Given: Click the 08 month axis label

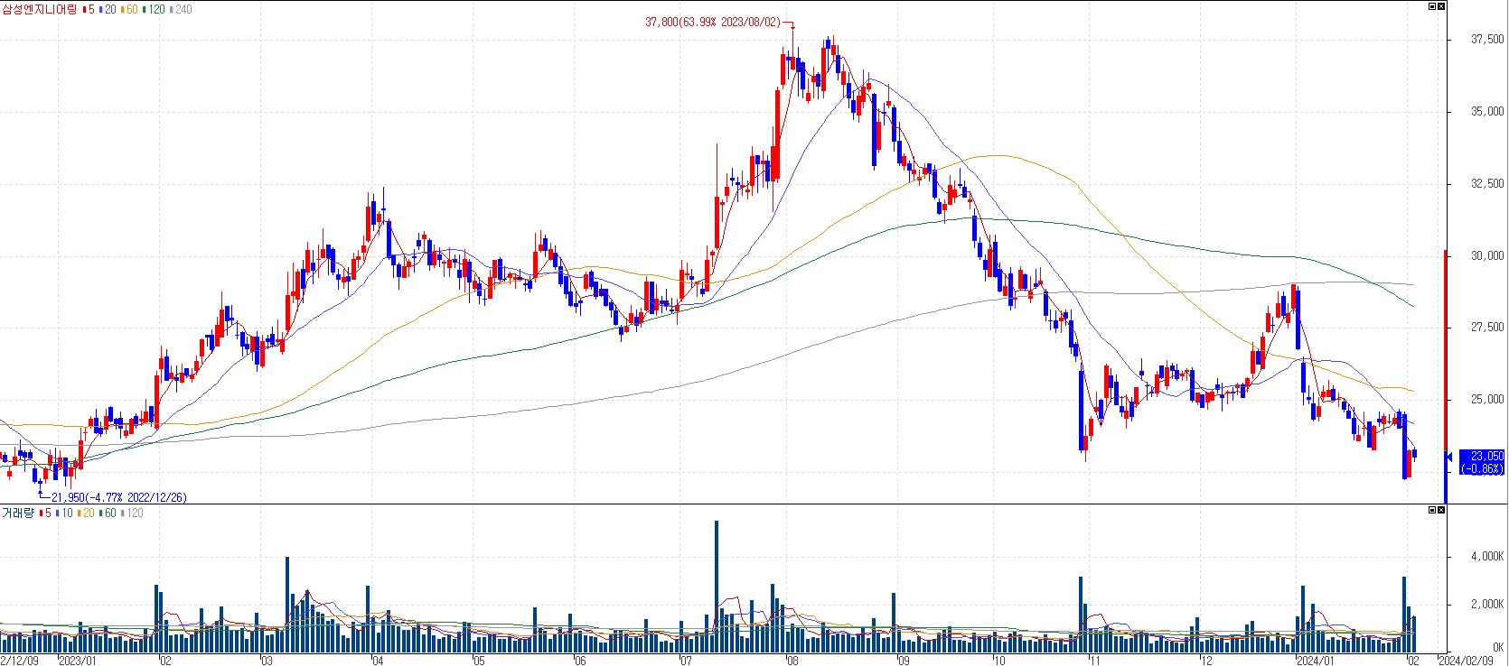Looking at the screenshot, I should 793,660.
